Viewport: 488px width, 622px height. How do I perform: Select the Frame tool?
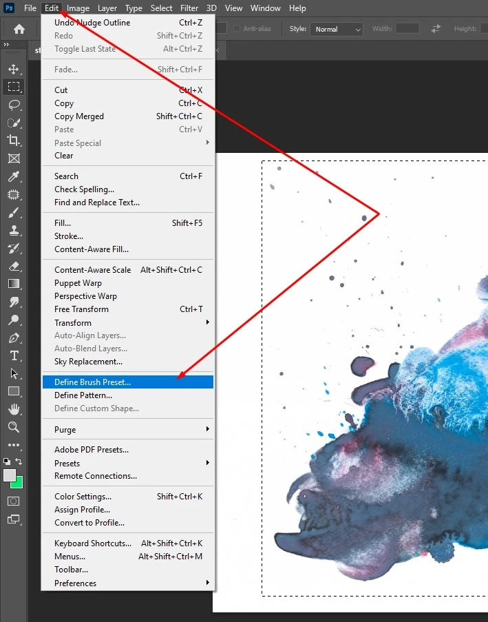pos(14,158)
